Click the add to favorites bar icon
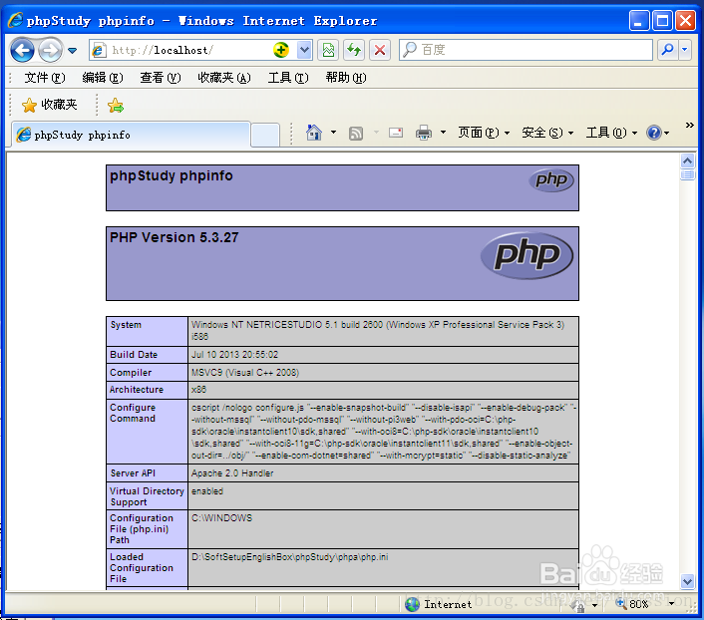704x620 pixels. point(116,105)
